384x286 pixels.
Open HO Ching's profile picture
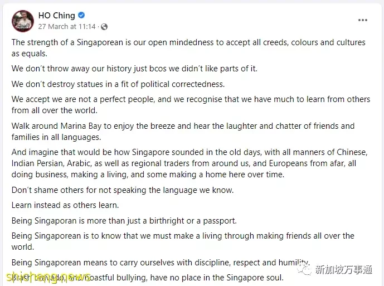pyautogui.click(x=23, y=21)
